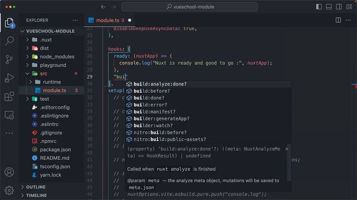
Task: Open the Accounts icon
Action: coord(9,172)
